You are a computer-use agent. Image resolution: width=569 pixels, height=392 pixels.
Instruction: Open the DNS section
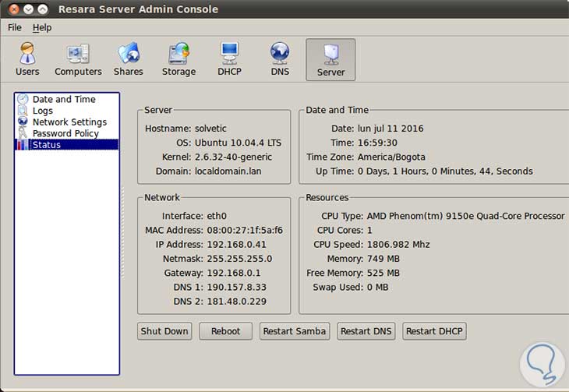[x=280, y=59]
